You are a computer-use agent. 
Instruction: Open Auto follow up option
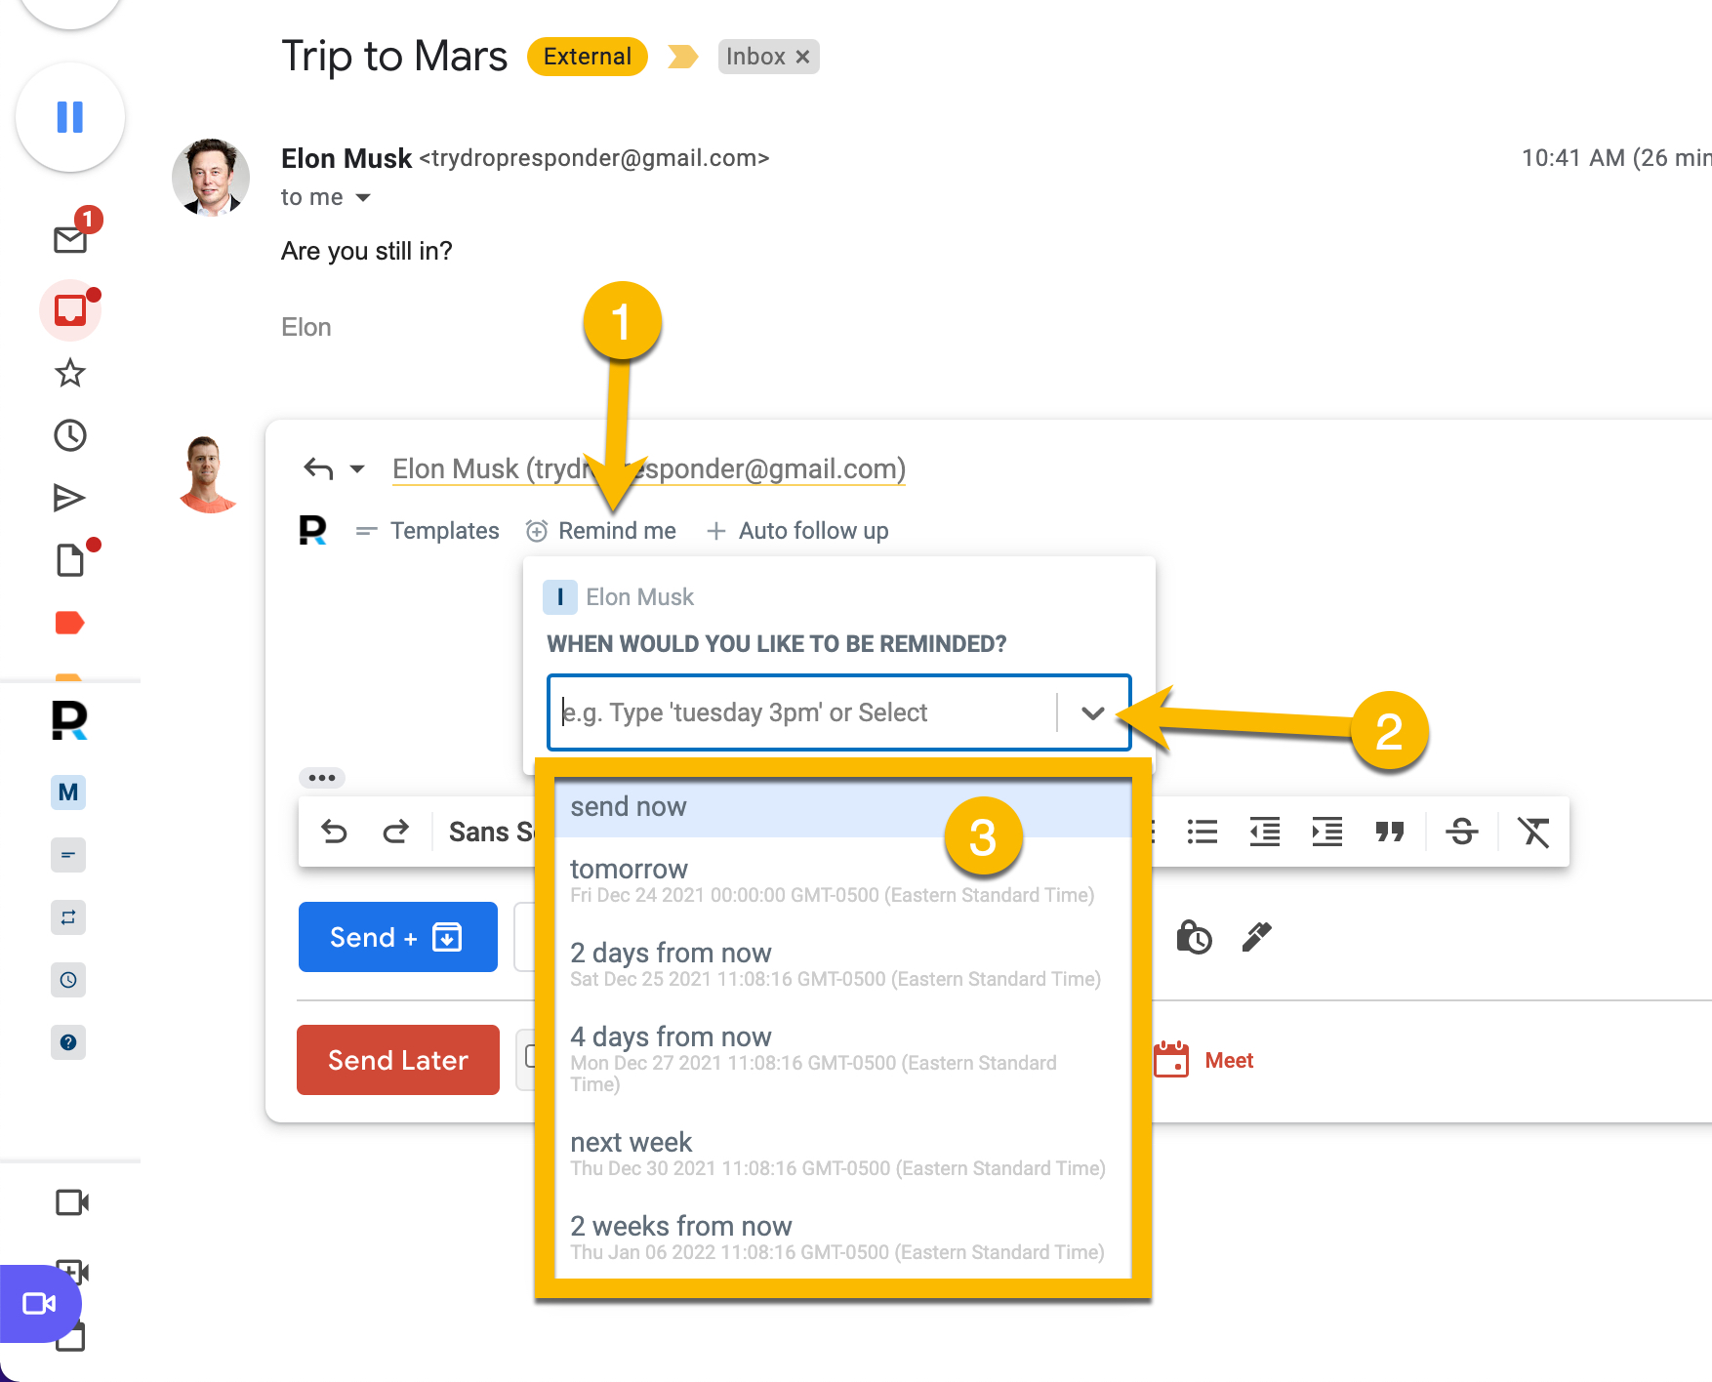[x=797, y=531]
